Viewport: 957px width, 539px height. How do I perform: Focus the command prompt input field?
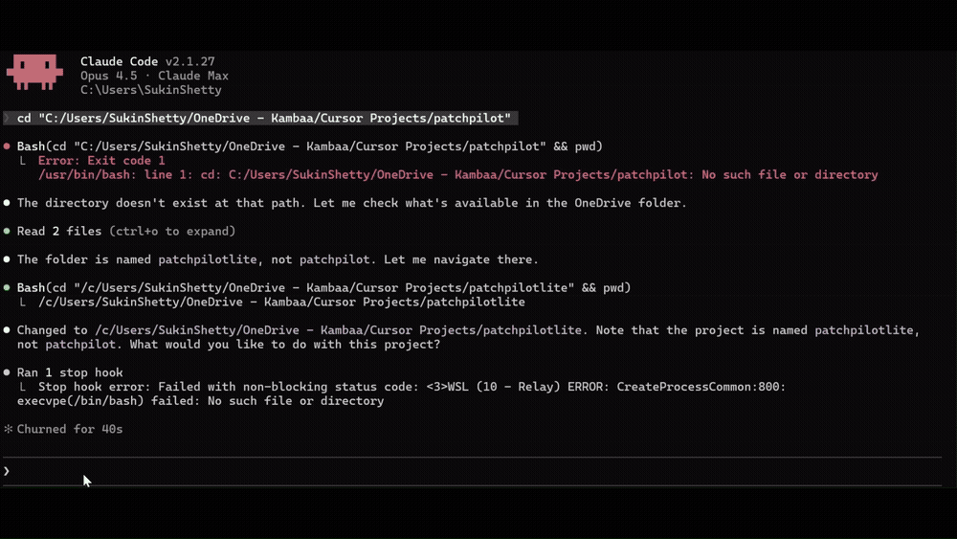click(473, 471)
